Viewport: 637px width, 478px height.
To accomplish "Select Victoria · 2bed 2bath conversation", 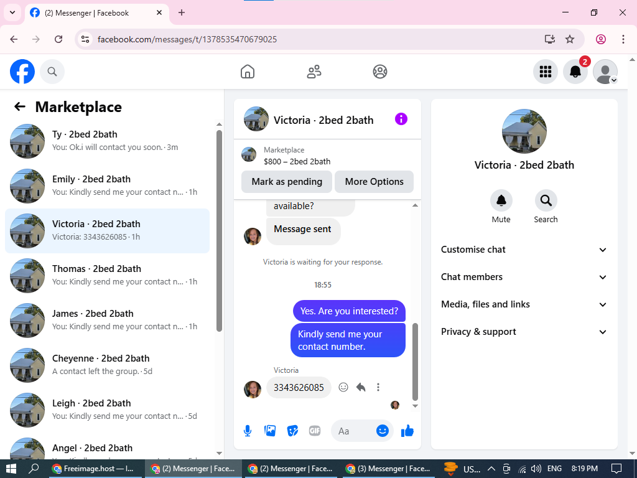I will (x=107, y=231).
